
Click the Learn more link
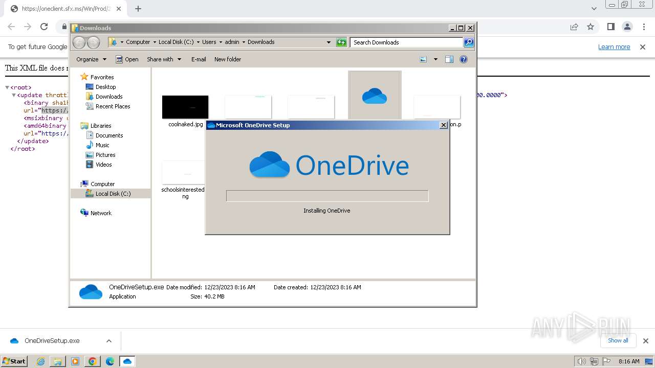tap(614, 47)
